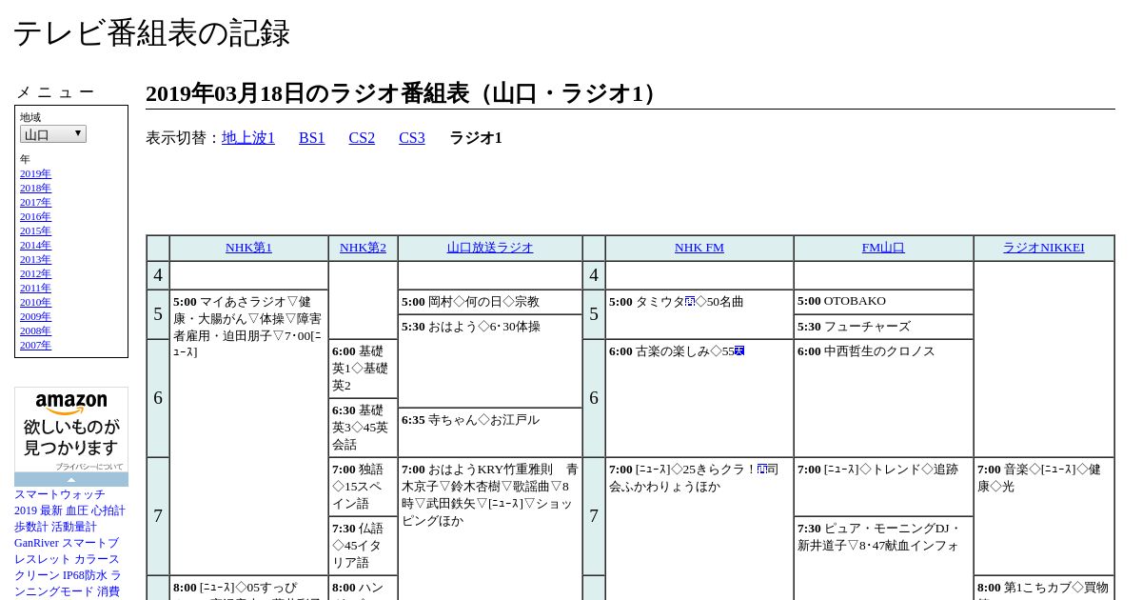The width and height of the screenshot is (1142, 600).
Task: Open the NHK第2 channel header link
Action: pos(363,248)
